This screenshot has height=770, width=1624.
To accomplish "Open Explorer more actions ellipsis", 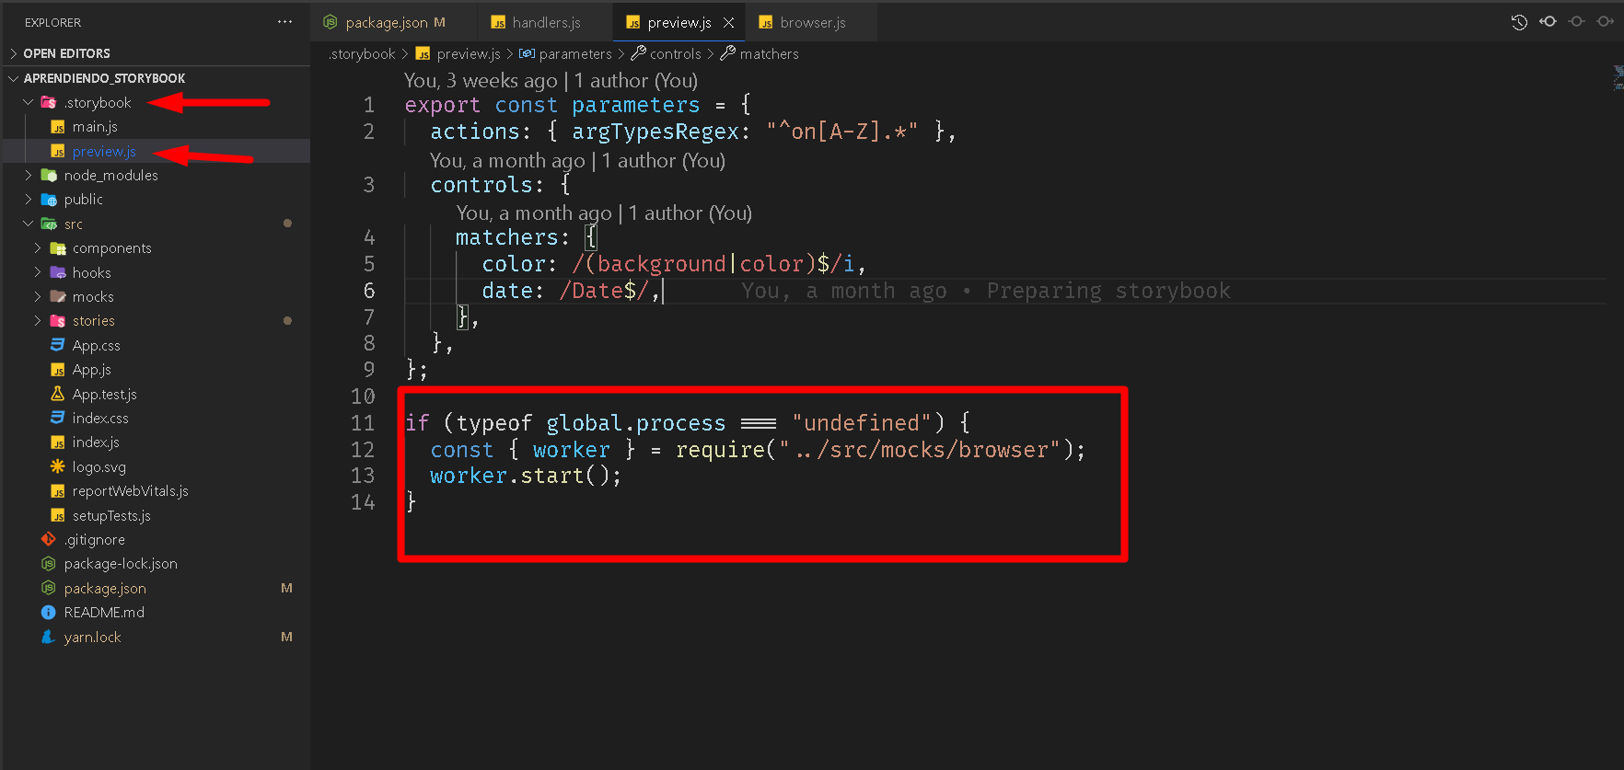I will pyautogui.click(x=284, y=22).
